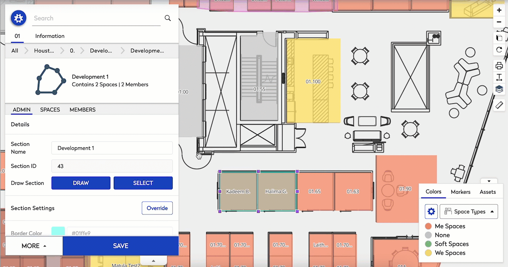The image size is (508, 267).
Task: Click the search magnifier icon
Action: click(x=168, y=18)
